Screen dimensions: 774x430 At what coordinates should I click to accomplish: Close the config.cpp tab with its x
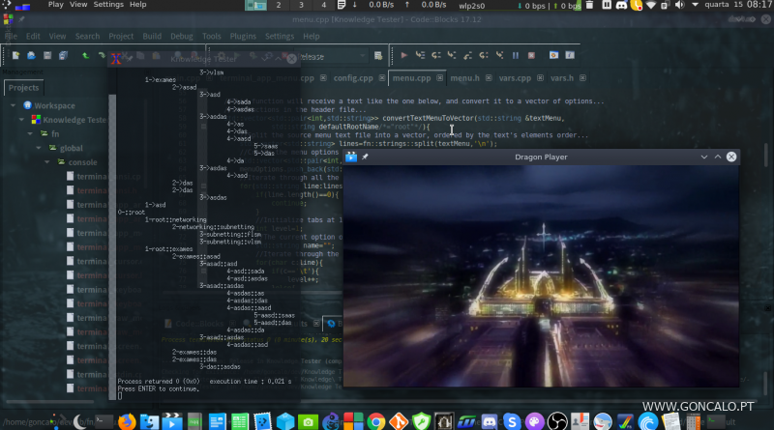click(382, 78)
